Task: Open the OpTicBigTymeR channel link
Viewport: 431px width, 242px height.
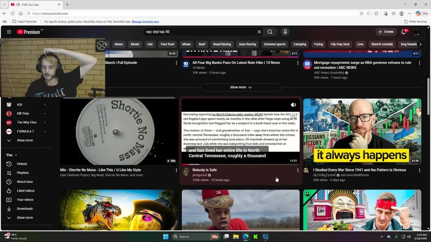Action: coord(324,175)
